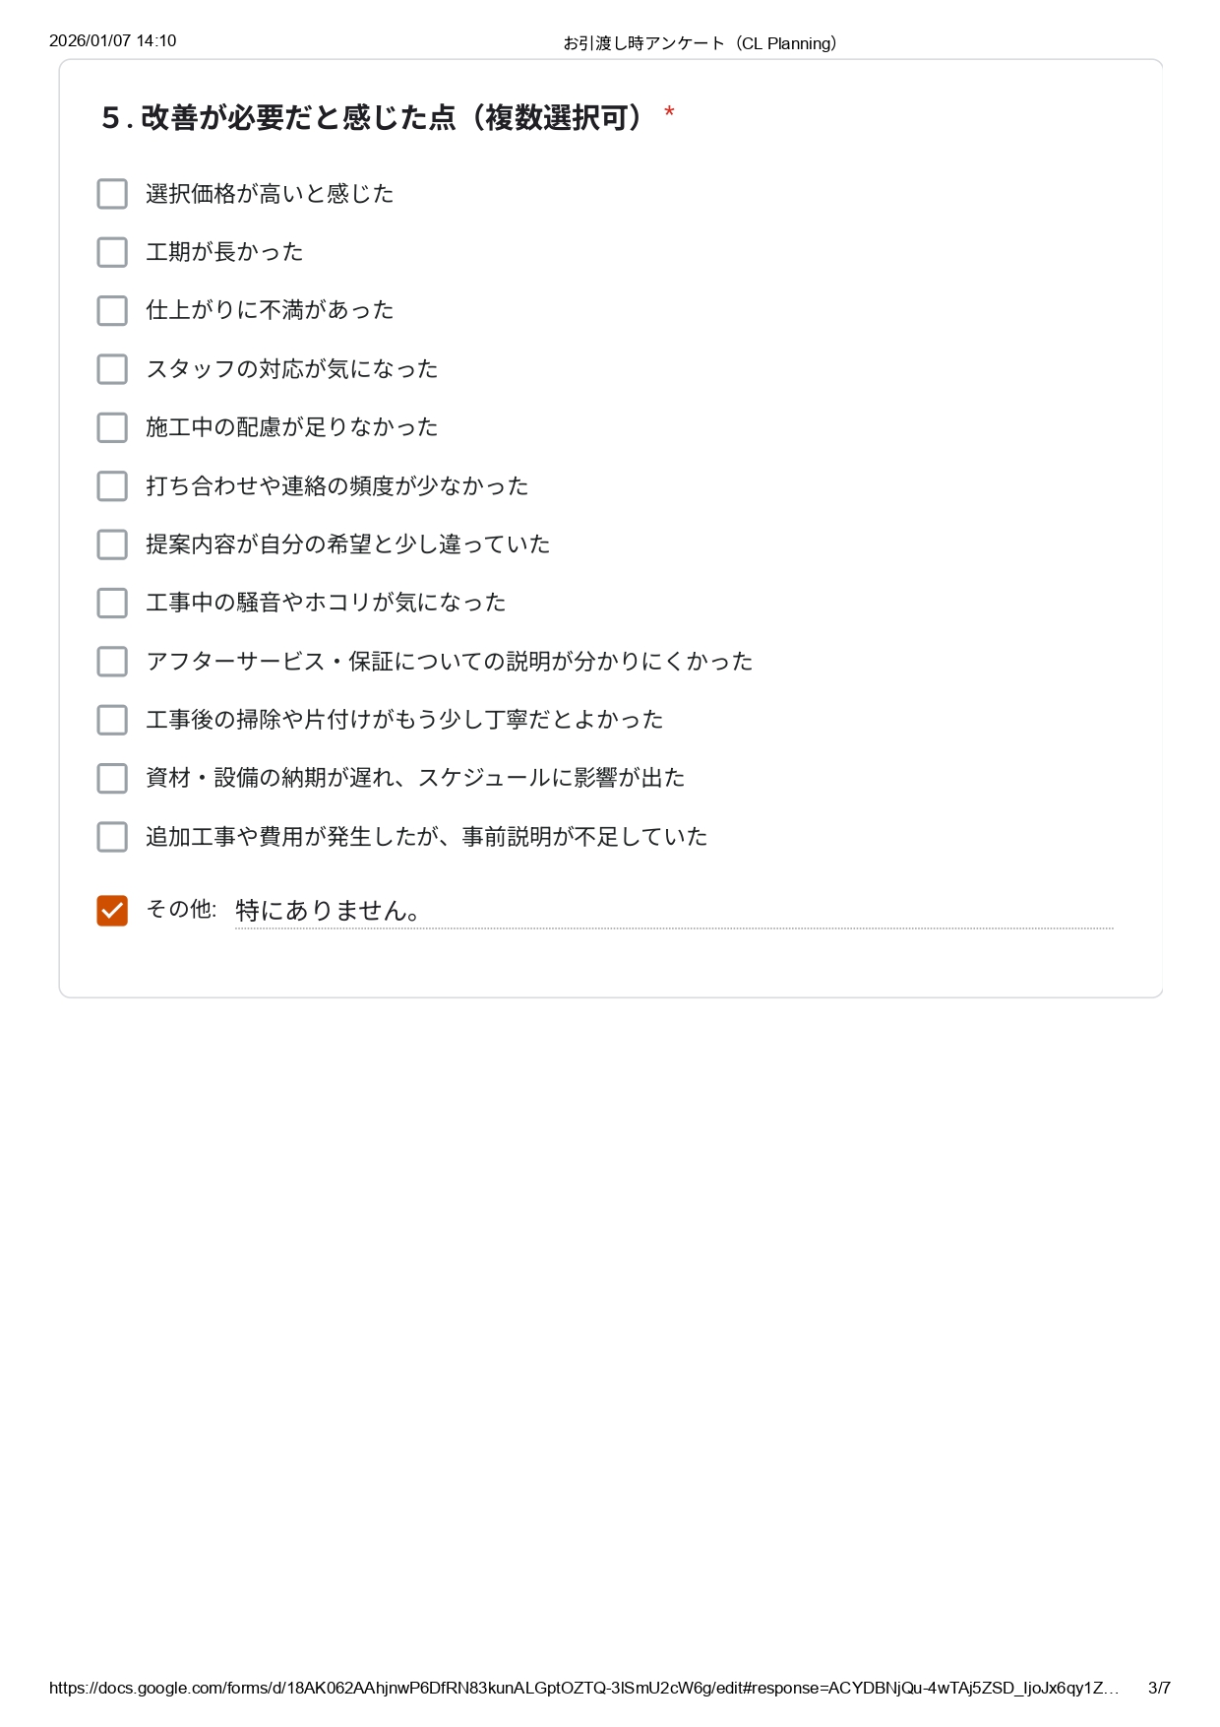The width and height of the screenshot is (1220, 1727).
Task: Click the その他 label text
Action: (181, 910)
